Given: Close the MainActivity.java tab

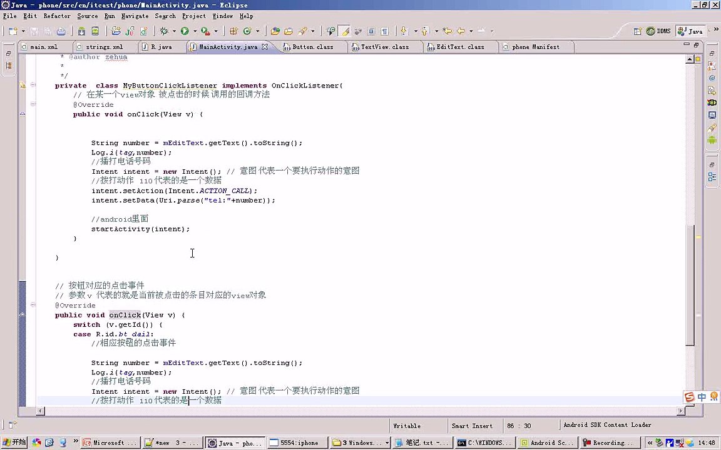Looking at the screenshot, I should (265, 47).
